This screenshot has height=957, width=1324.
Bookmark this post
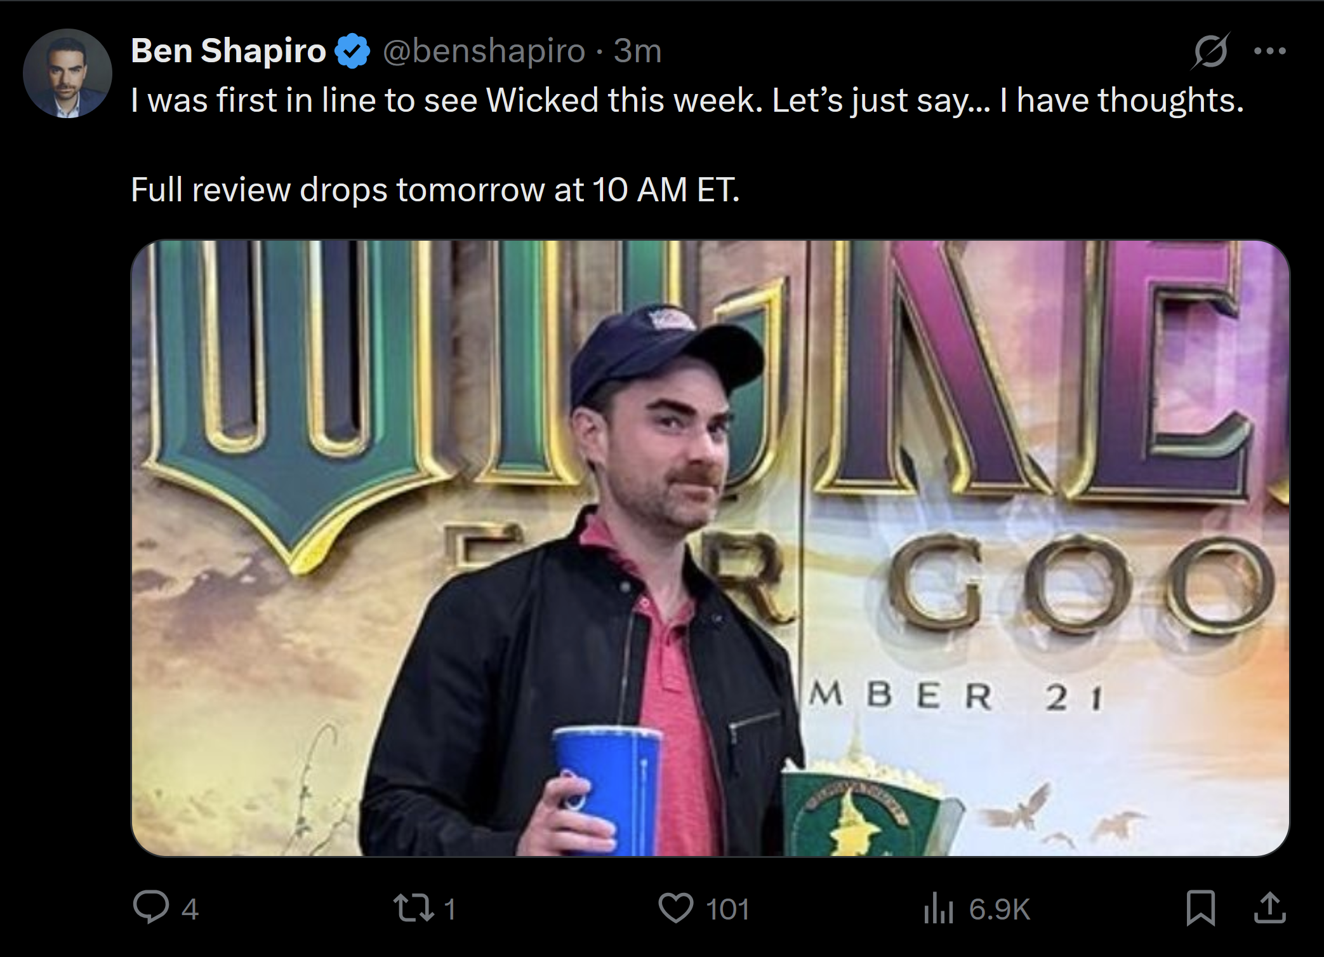coord(1201,907)
